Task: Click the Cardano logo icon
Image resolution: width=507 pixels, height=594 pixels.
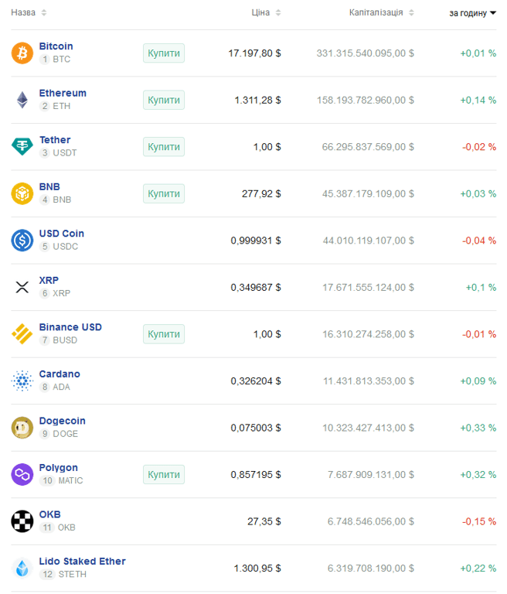Action: tap(22, 381)
